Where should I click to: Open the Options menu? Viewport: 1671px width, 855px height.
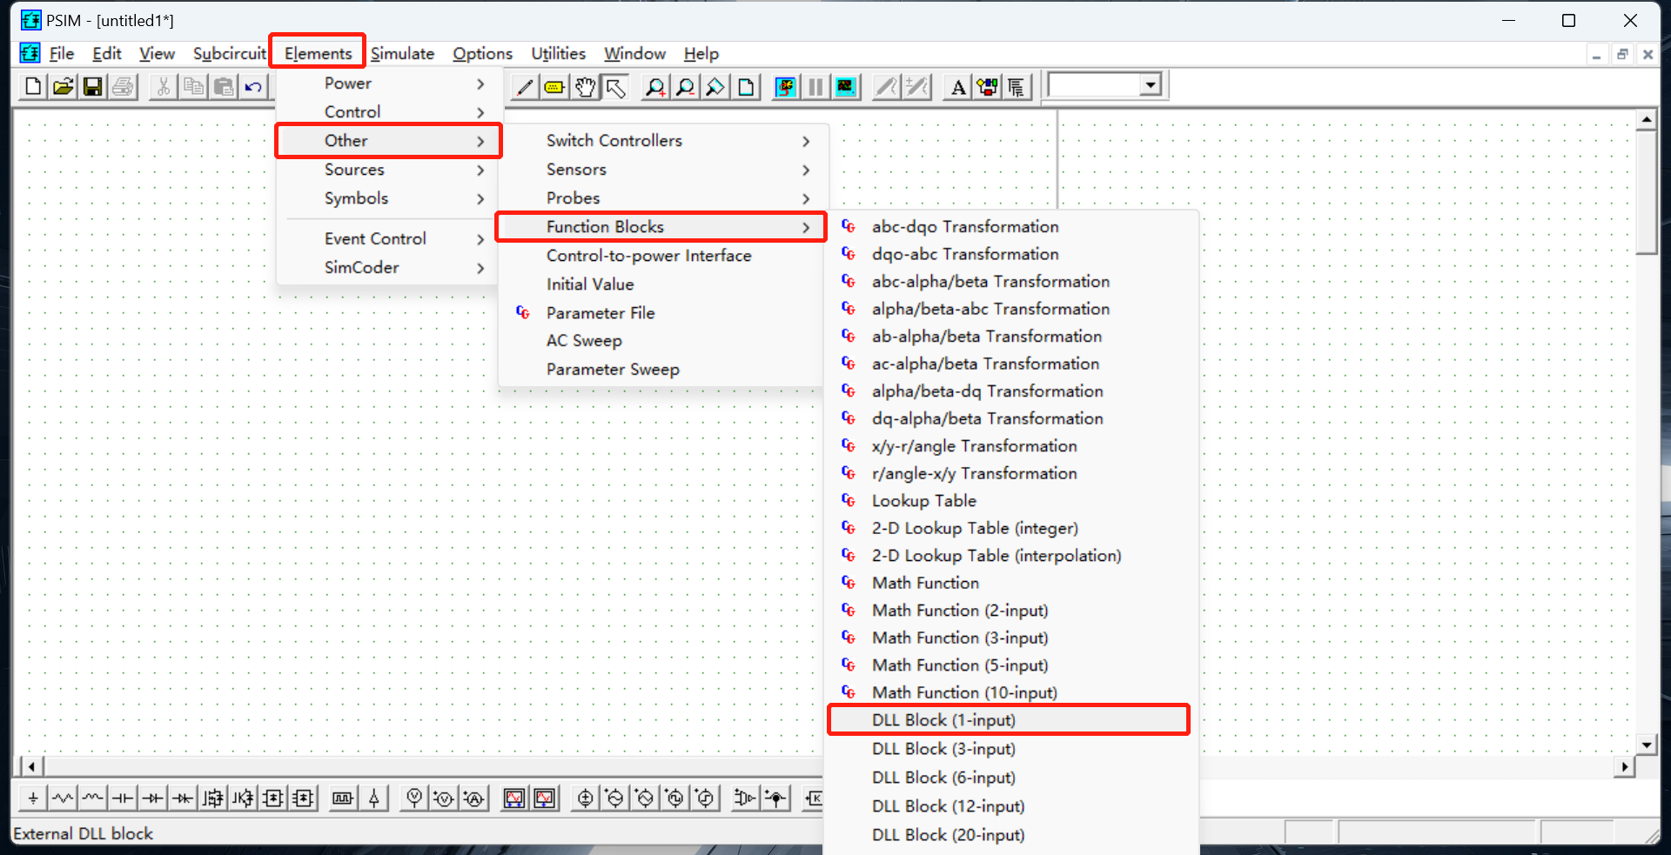tap(482, 54)
